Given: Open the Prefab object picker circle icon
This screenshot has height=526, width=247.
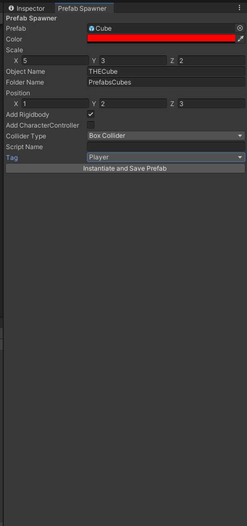Looking at the screenshot, I should [x=239, y=28].
